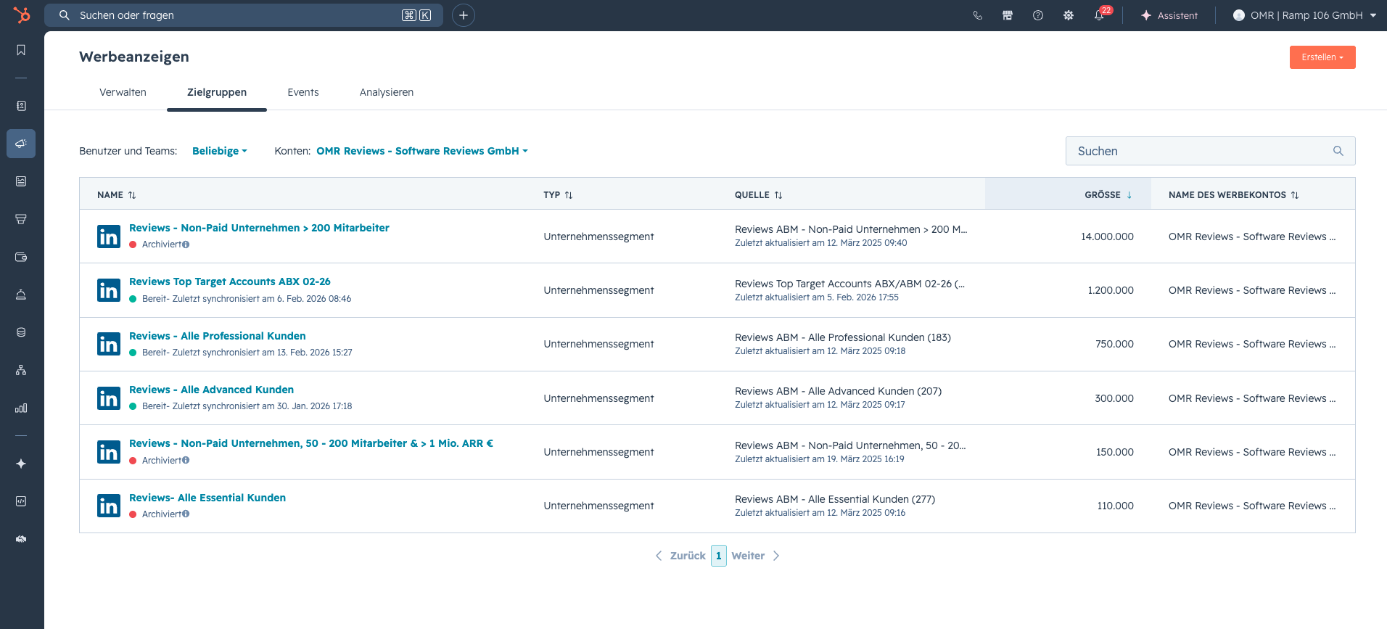This screenshot has width=1387, height=629.
Task: Click the 110.000 size value
Action: 1115,506
